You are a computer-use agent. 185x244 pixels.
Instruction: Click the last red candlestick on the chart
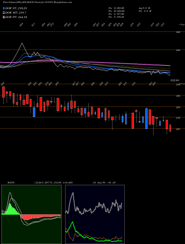coord(170,128)
